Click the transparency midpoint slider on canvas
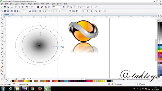This screenshot has width=162, height=91. 49,46
